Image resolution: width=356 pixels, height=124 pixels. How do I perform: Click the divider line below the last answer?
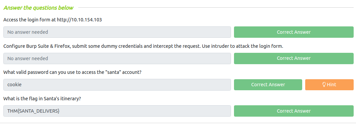(x=178, y=123)
